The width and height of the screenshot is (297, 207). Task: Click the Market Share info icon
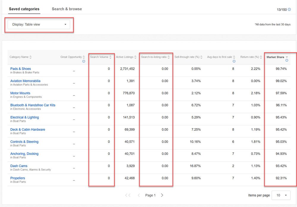(287, 60)
